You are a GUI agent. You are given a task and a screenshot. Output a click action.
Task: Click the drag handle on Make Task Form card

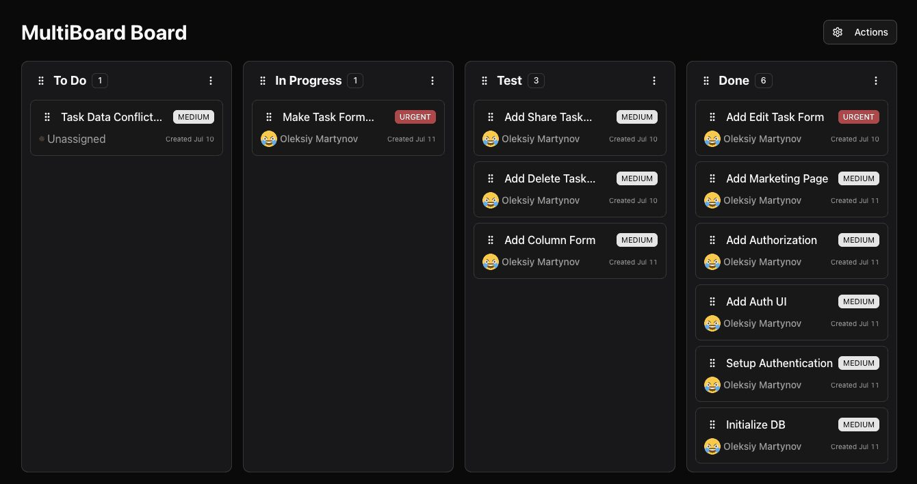(269, 117)
